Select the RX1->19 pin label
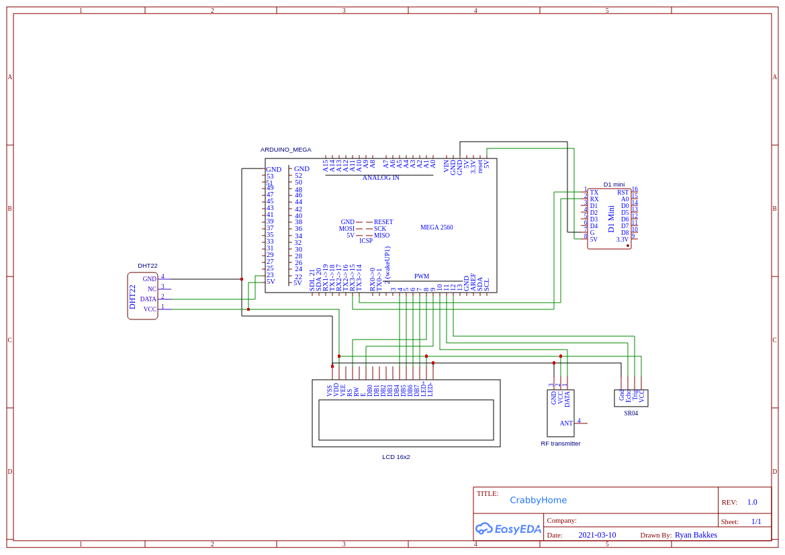This screenshot has height=555, width=785. tap(326, 278)
